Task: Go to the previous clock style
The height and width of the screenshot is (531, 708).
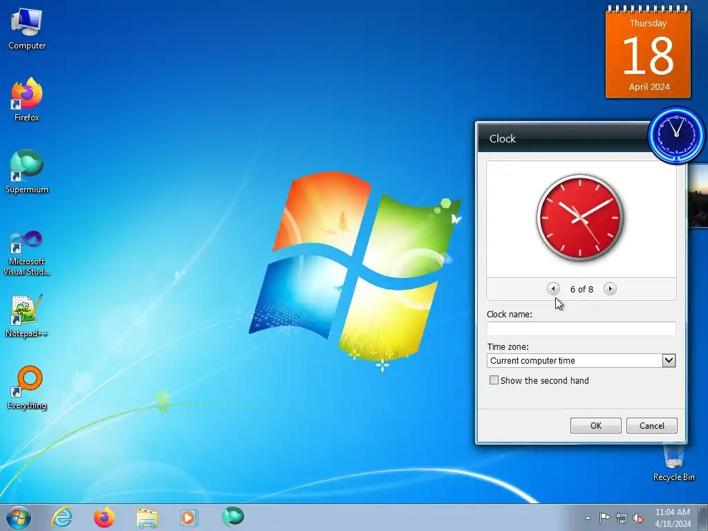Action: pos(553,288)
